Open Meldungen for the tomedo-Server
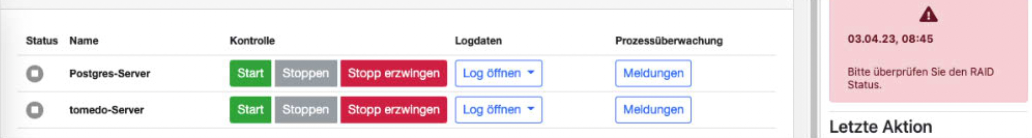This screenshot has width=1032, height=138. pos(653,110)
